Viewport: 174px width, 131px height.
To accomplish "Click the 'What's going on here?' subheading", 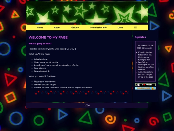I will click(x=40, y=44).
